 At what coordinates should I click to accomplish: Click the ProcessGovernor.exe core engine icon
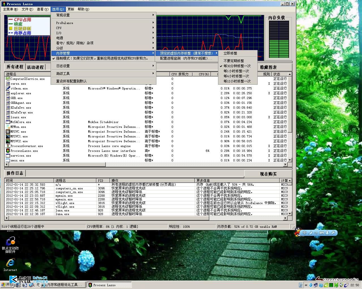click(x=8, y=146)
